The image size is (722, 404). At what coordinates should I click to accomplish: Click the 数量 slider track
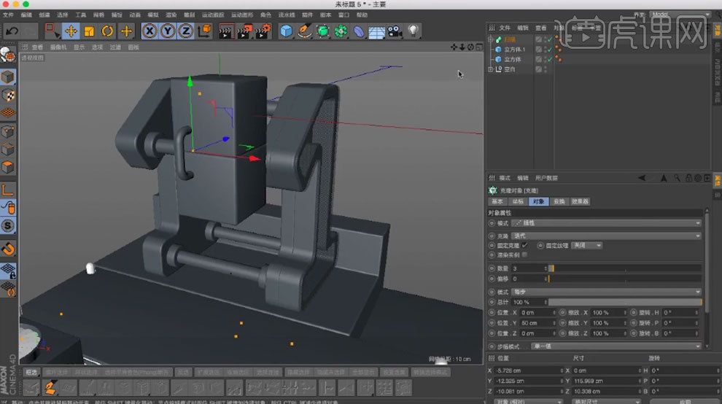click(624, 268)
